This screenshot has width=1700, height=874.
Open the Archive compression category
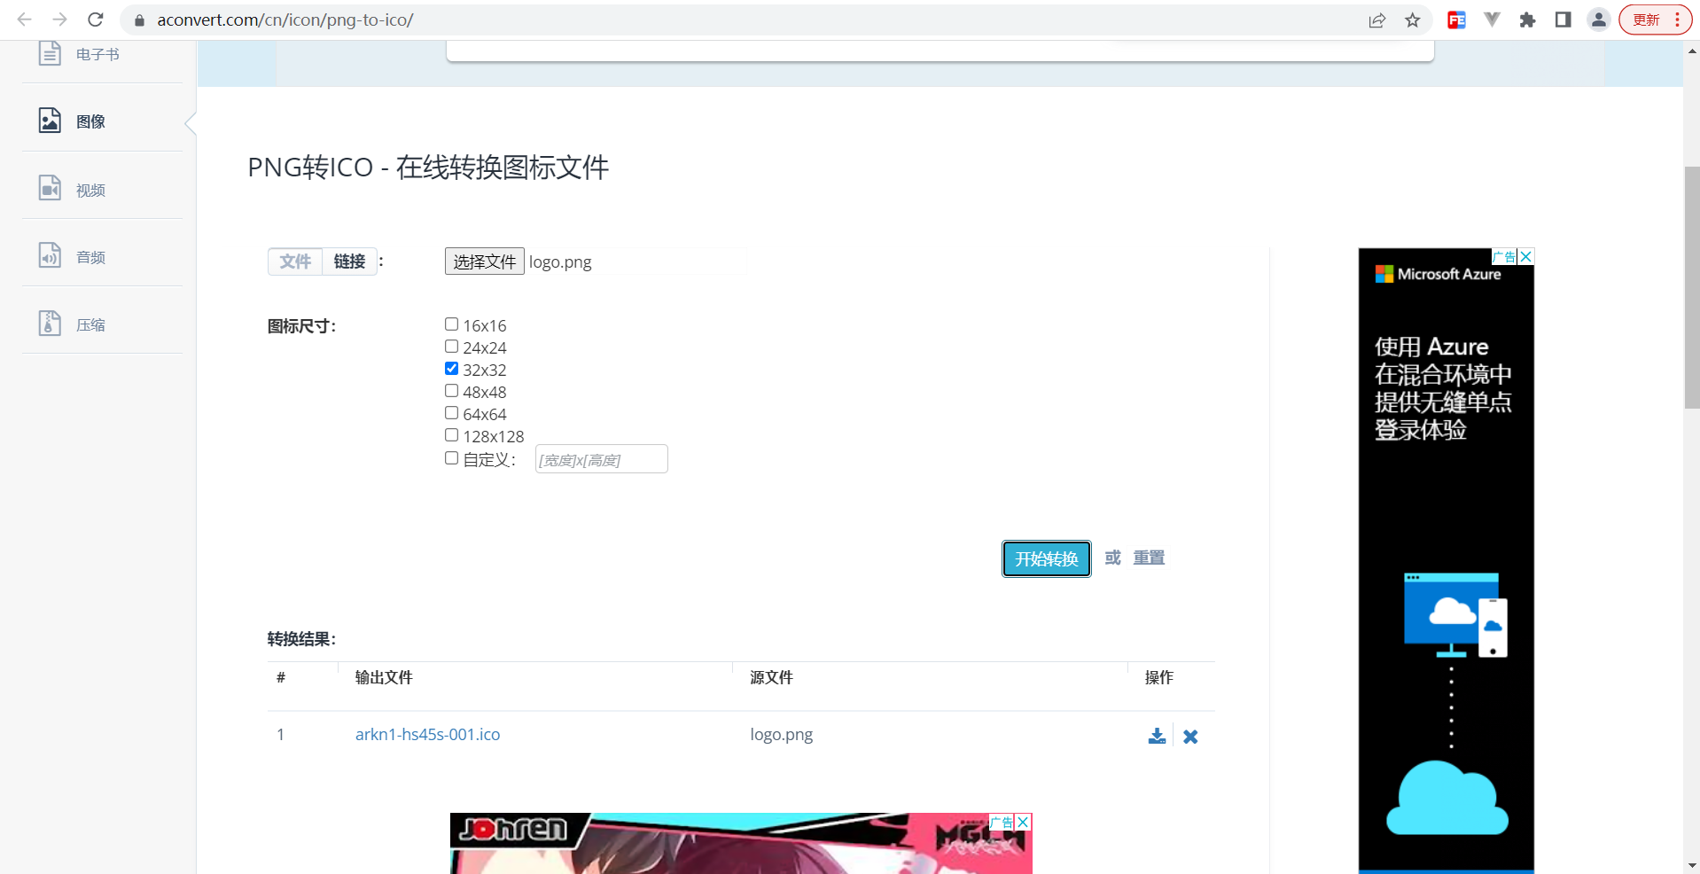coord(90,324)
